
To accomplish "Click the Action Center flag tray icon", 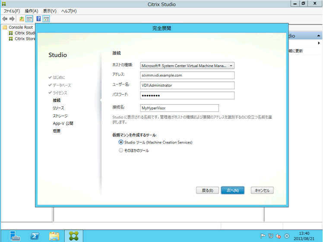I will tap(263, 236).
